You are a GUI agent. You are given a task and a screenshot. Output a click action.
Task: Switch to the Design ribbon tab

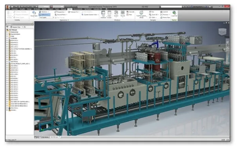(x=29, y=9)
